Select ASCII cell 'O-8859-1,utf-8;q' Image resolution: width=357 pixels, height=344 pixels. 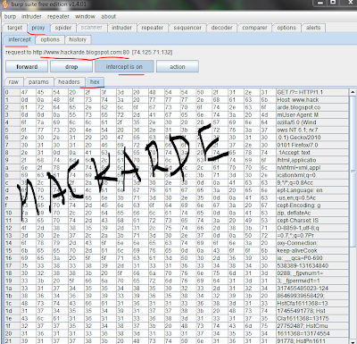311,228
